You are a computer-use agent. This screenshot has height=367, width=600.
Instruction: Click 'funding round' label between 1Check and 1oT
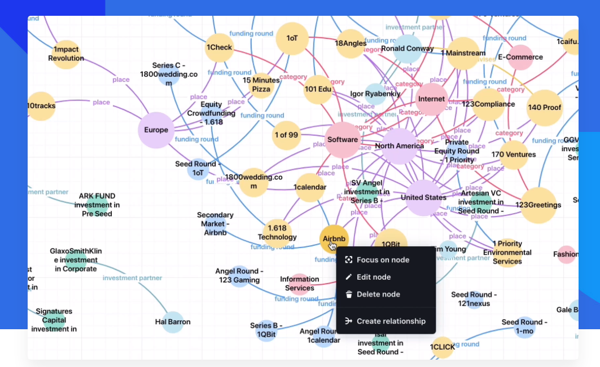tap(251, 34)
